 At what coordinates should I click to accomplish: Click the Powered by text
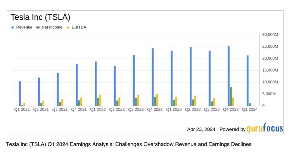click(232, 129)
